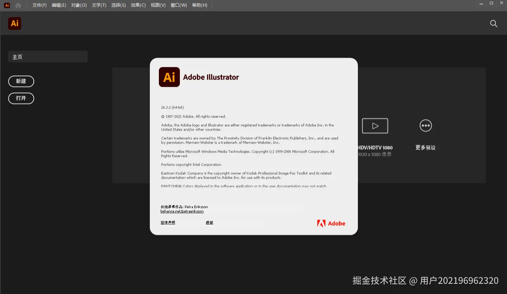Click the © 1987-2022 Adobe copyright line
Image resolution: width=507 pixels, height=294 pixels.
click(x=194, y=116)
